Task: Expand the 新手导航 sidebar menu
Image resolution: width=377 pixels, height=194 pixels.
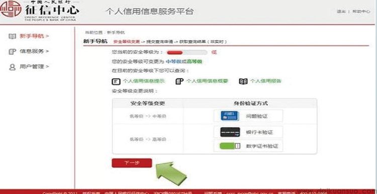Action: pyautogui.click(x=34, y=36)
